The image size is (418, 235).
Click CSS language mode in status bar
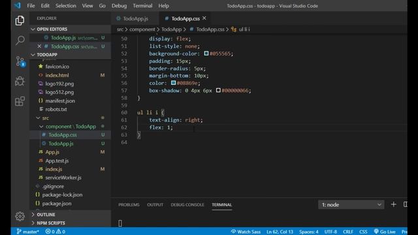pos(363,232)
